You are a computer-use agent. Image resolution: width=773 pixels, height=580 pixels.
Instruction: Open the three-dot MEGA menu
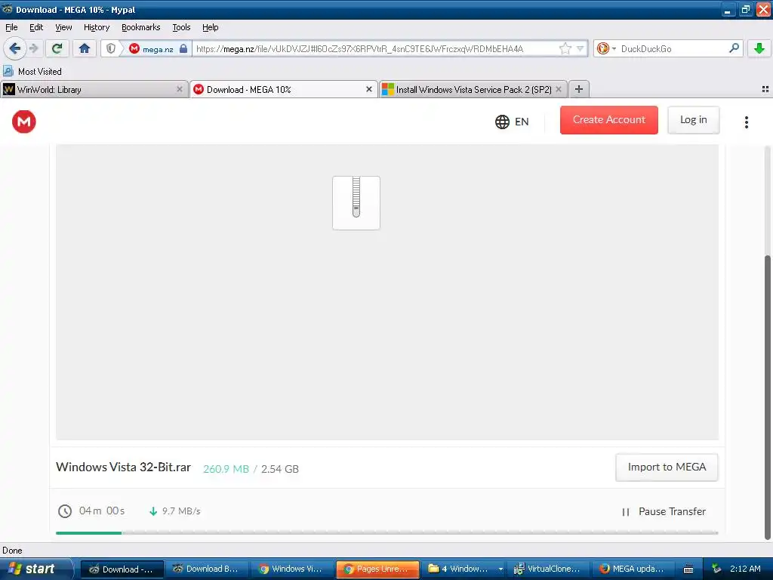click(747, 122)
